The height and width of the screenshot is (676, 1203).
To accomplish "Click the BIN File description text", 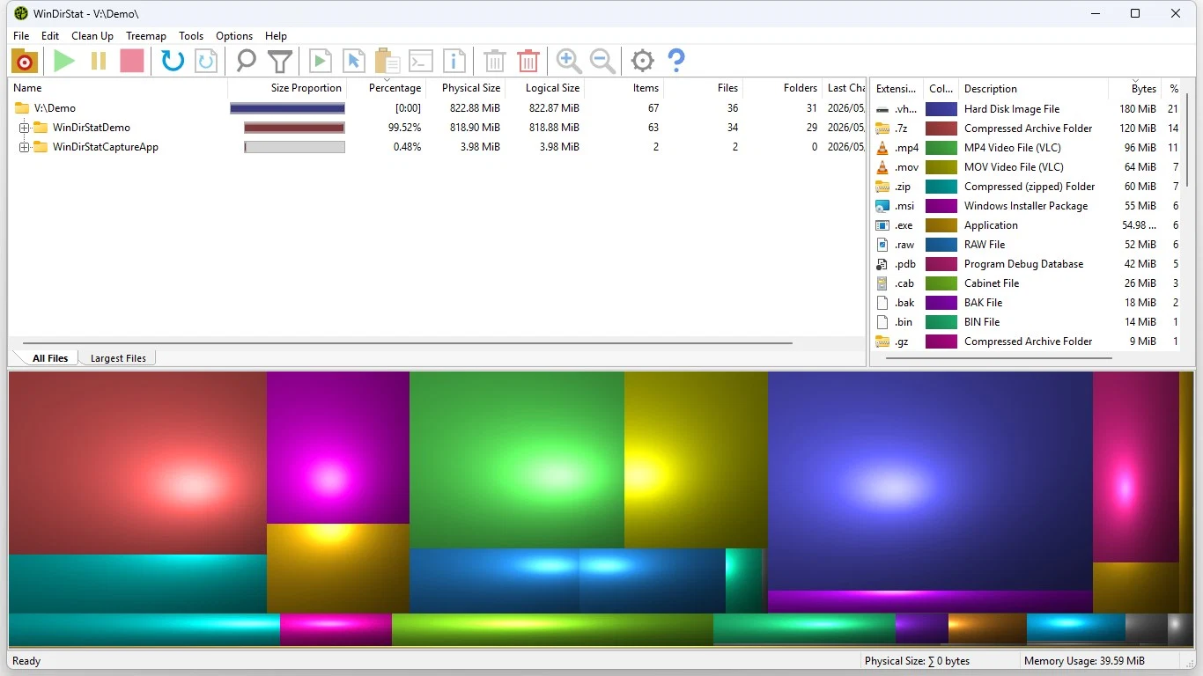I will [982, 322].
